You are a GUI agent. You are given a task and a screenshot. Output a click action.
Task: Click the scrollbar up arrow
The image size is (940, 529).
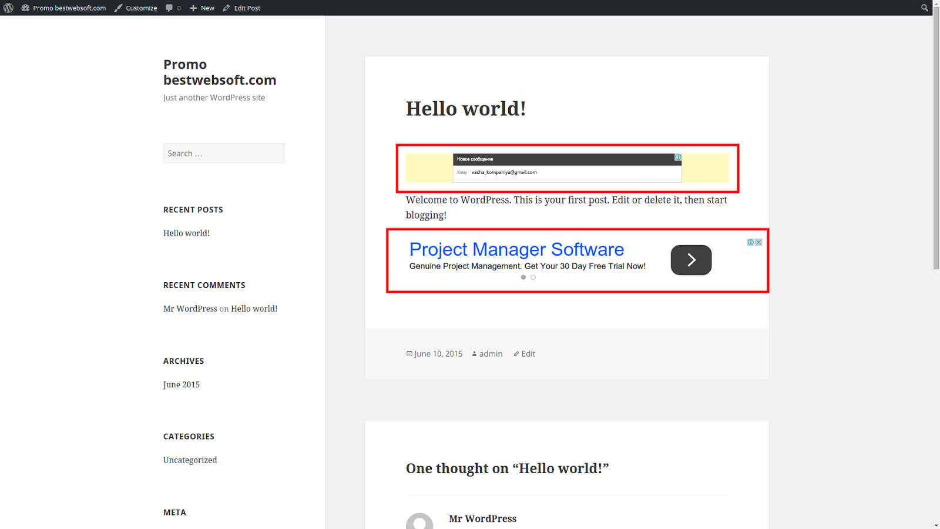[x=936, y=4]
